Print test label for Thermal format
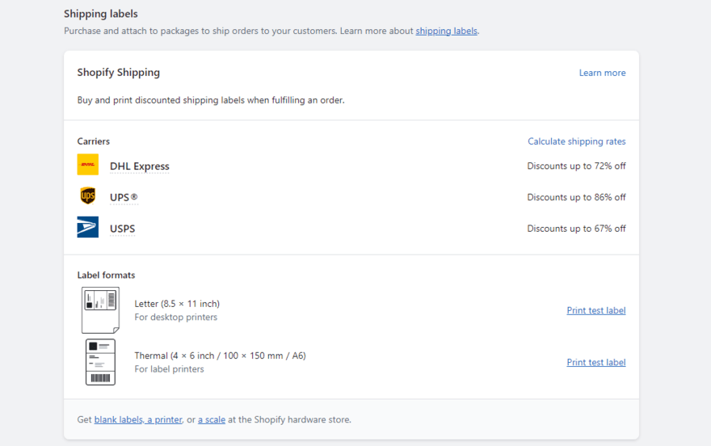 [595, 362]
